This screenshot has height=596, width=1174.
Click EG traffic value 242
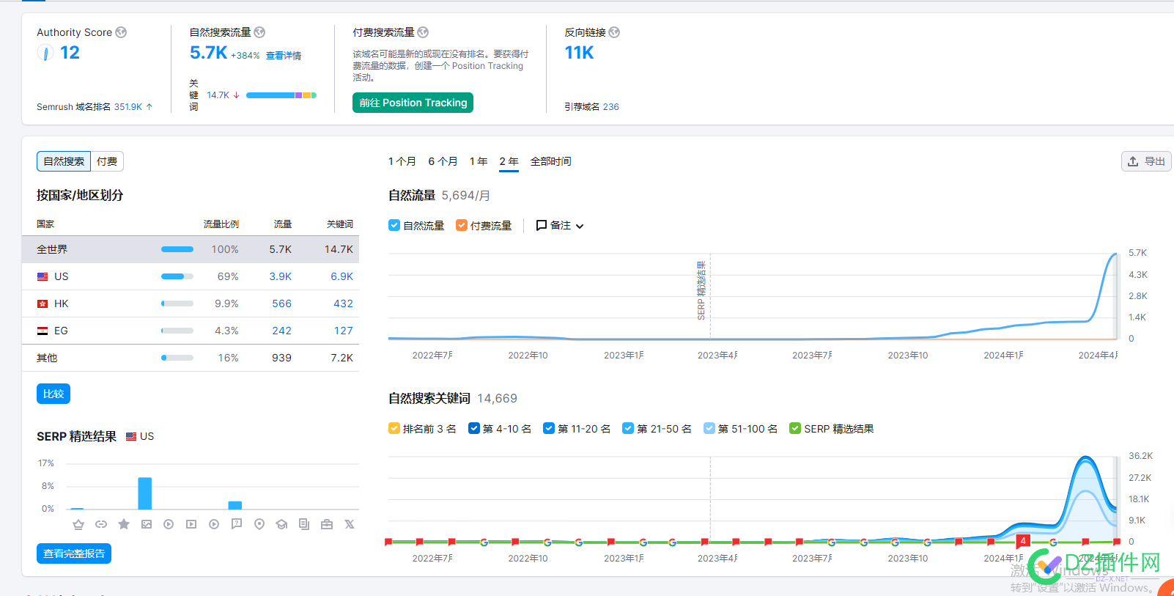pos(282,331)
